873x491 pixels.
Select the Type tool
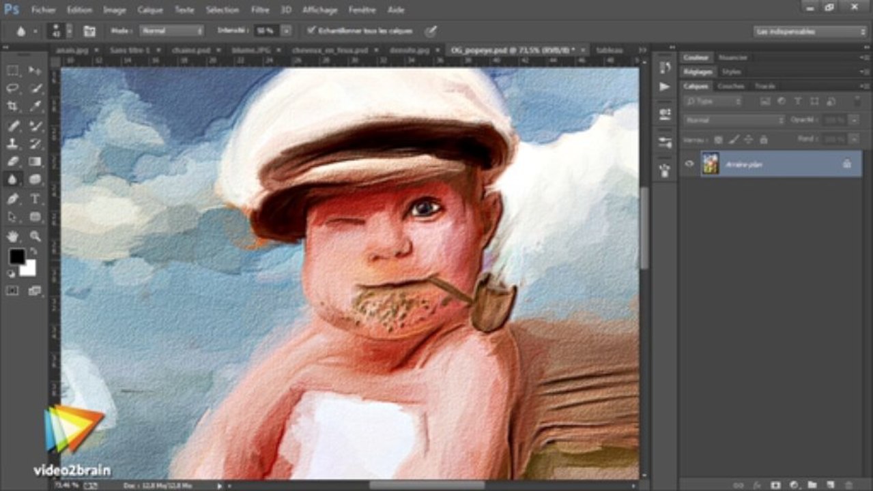(35, 199)
